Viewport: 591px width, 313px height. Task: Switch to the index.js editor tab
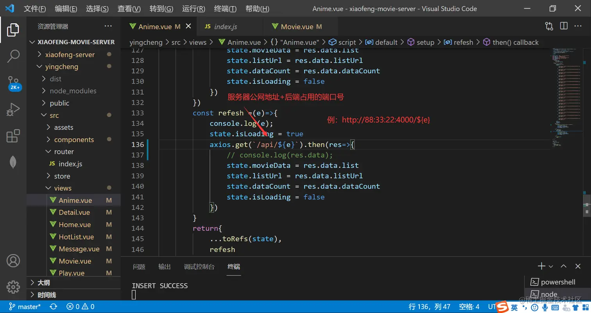click(229, 27)
